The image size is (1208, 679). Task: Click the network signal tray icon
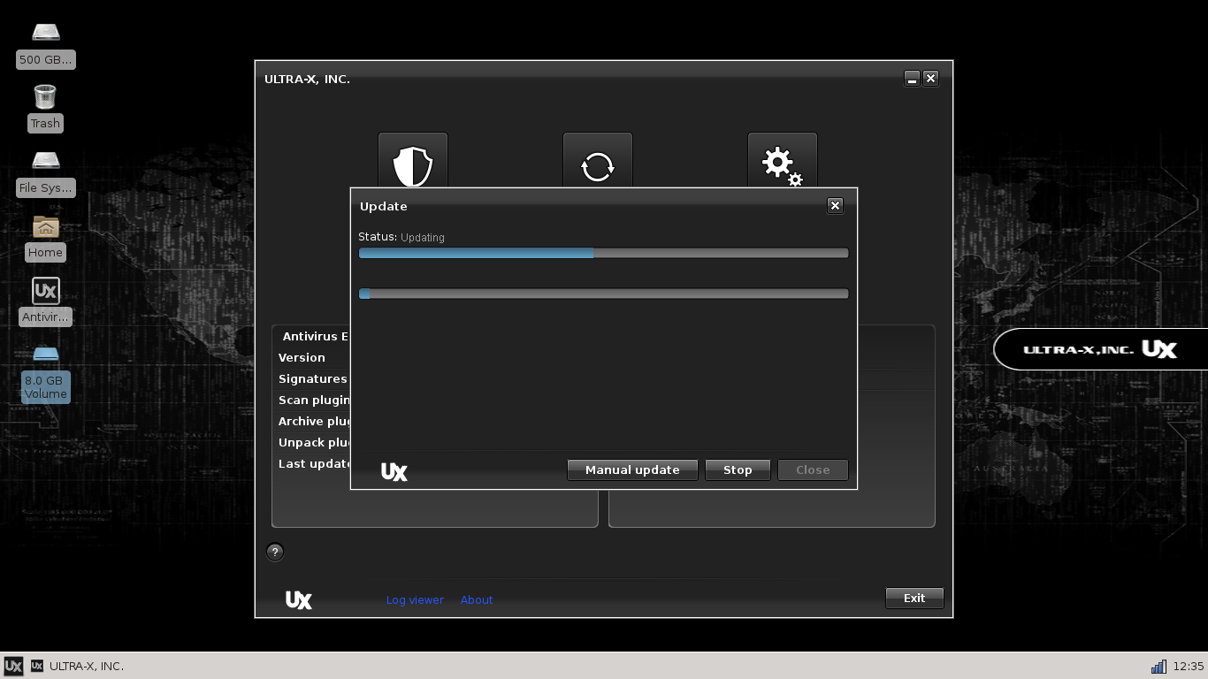pyautogui.click(x=1158, y=666)
